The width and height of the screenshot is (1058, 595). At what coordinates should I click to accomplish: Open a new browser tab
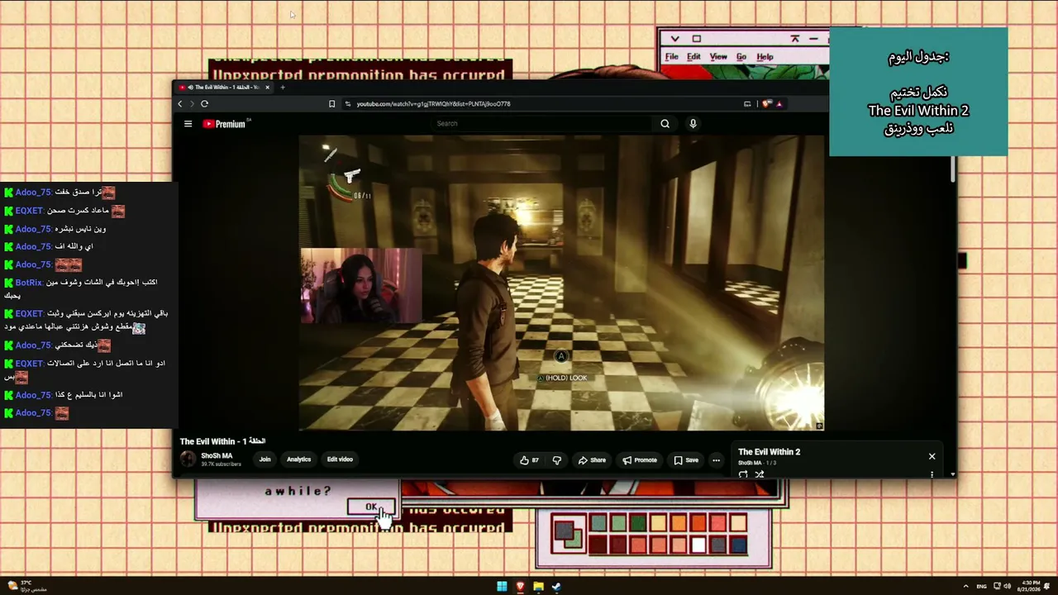click(283, 87)
